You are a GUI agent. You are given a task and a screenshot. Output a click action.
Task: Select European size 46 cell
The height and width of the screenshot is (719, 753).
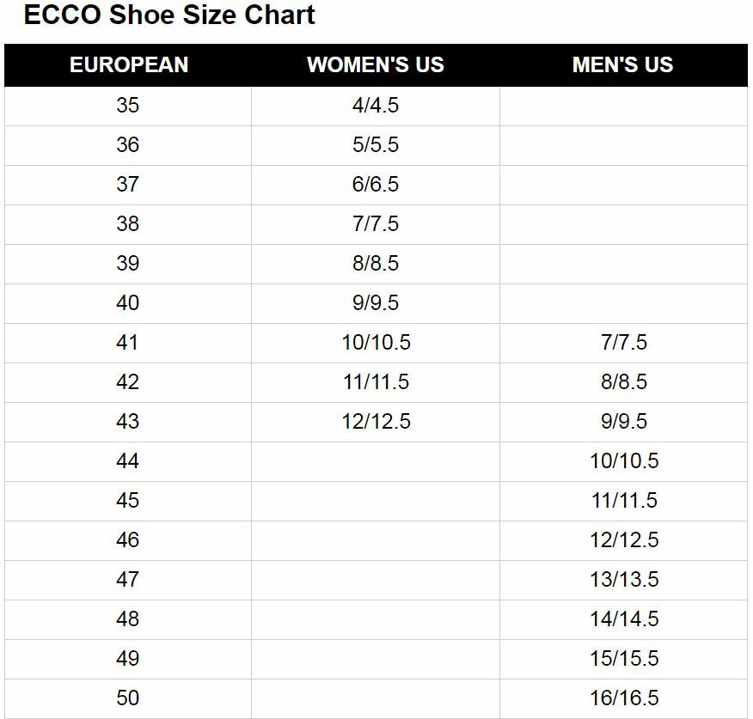[128, 540]
